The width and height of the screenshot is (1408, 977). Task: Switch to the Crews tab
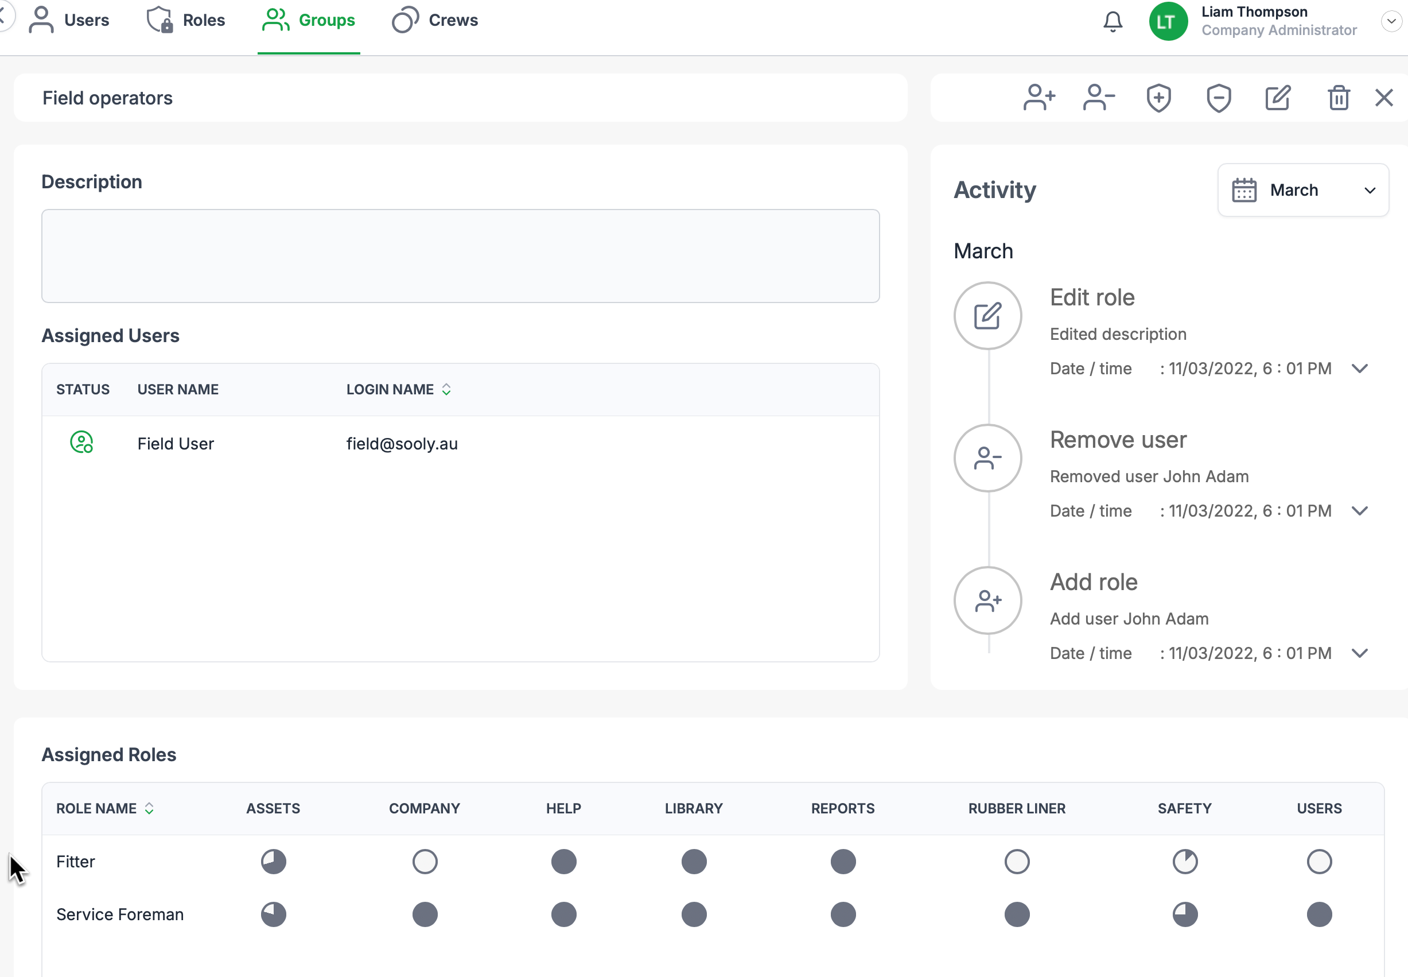[x=435, y=20]
